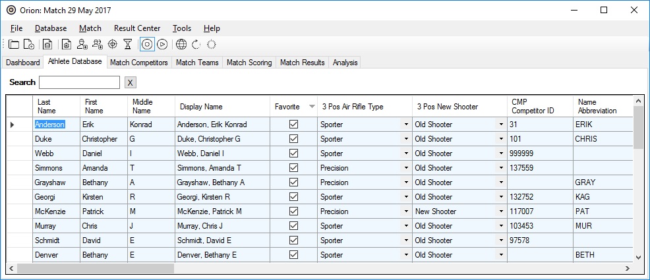The height and width of the screenshot is (280, 650).
Task: Sort by Display Name column header
Action: tap(223, 107)
